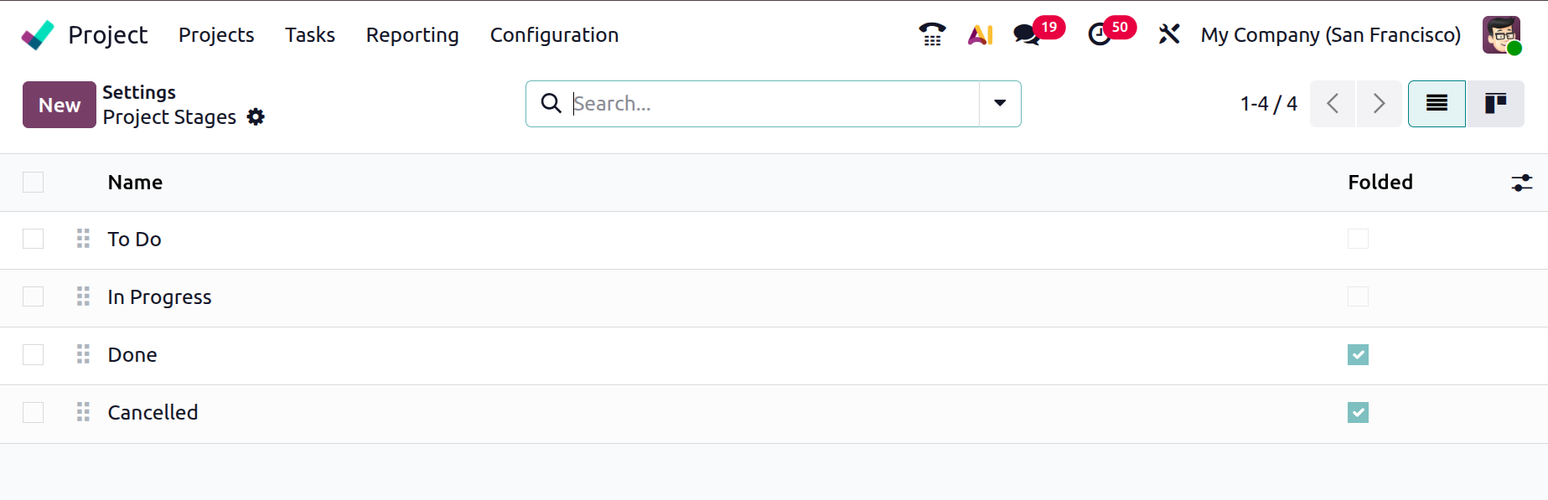1548x500 pixels.
Task: Switch to Kanban view
Action: click(x=1495, y=104)
